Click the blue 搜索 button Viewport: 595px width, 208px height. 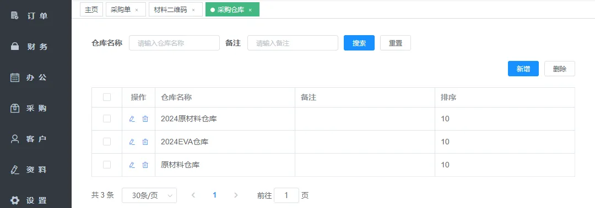(x=359, y=43)
